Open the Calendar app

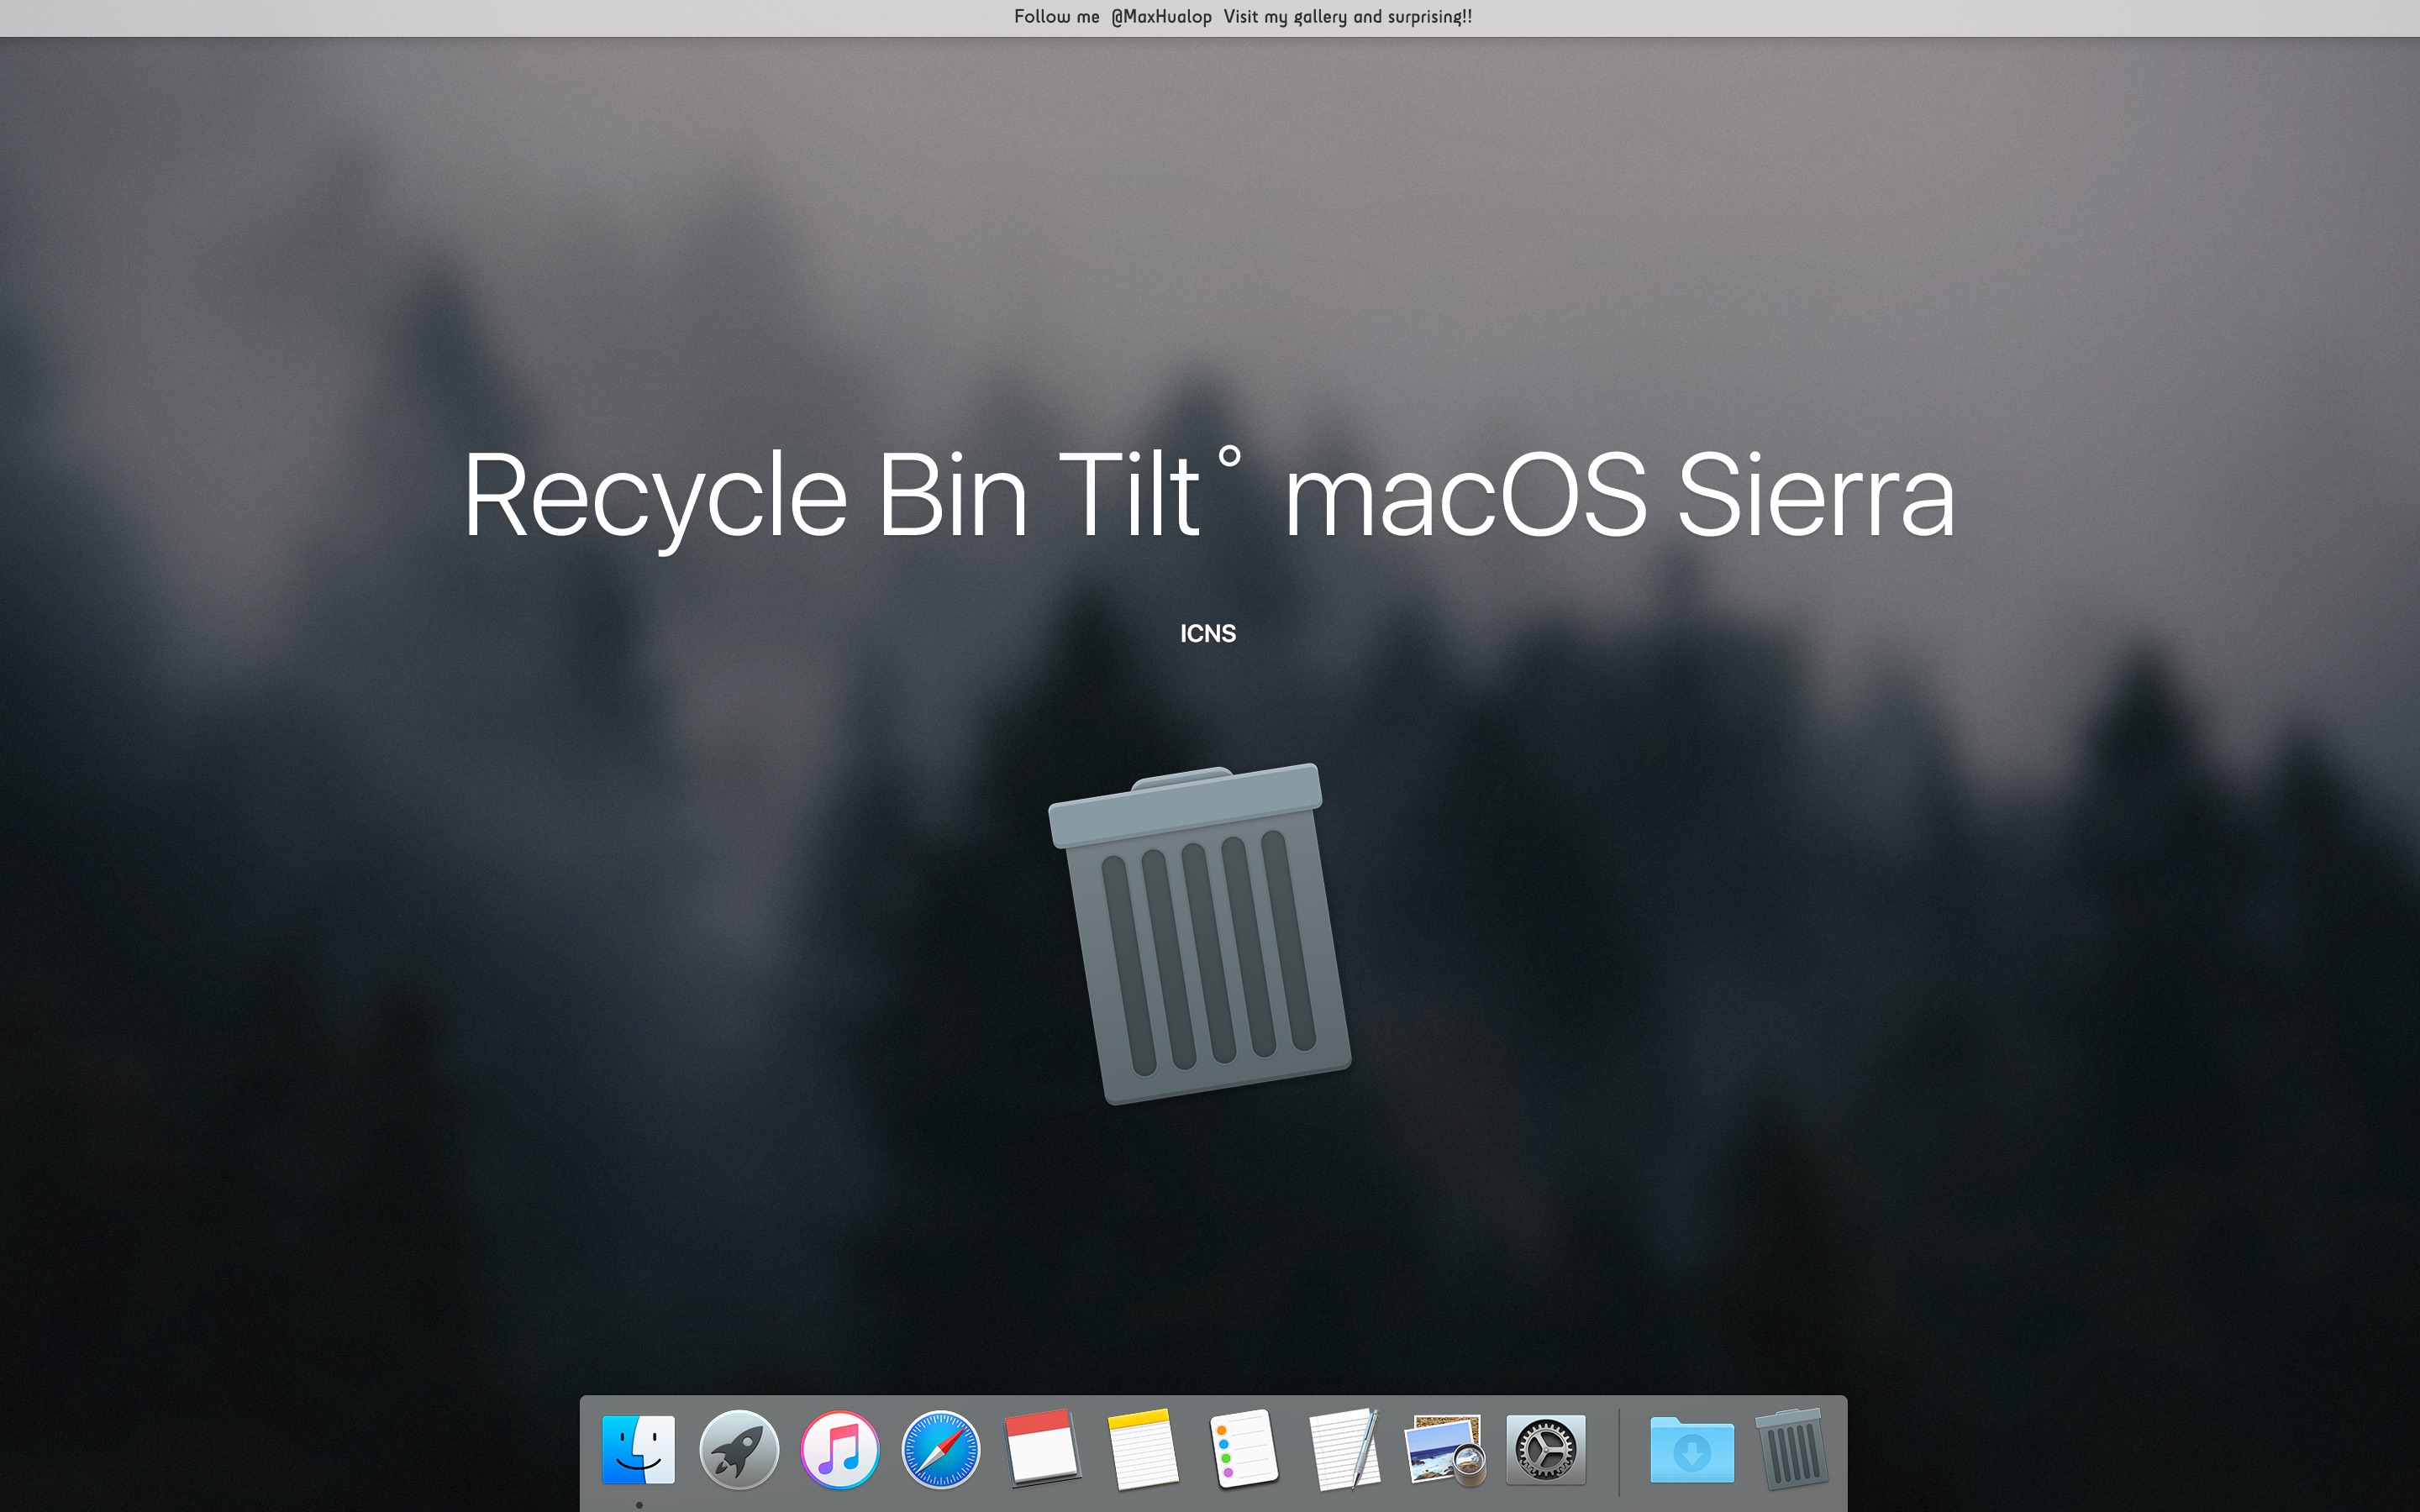pyautogui.click(x=1042, y=1449)
